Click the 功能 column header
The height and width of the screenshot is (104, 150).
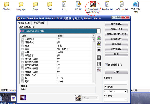tap(38, 36)
